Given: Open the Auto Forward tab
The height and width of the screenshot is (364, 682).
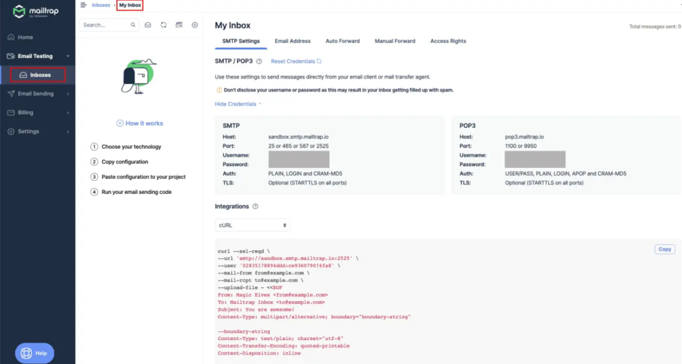Looking at the screenshot, I should pyautogui.click(x=343, y=41).
